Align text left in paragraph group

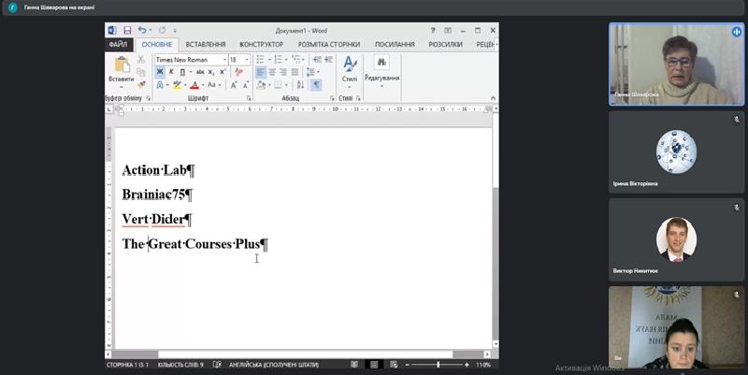[x=259, y=72]
